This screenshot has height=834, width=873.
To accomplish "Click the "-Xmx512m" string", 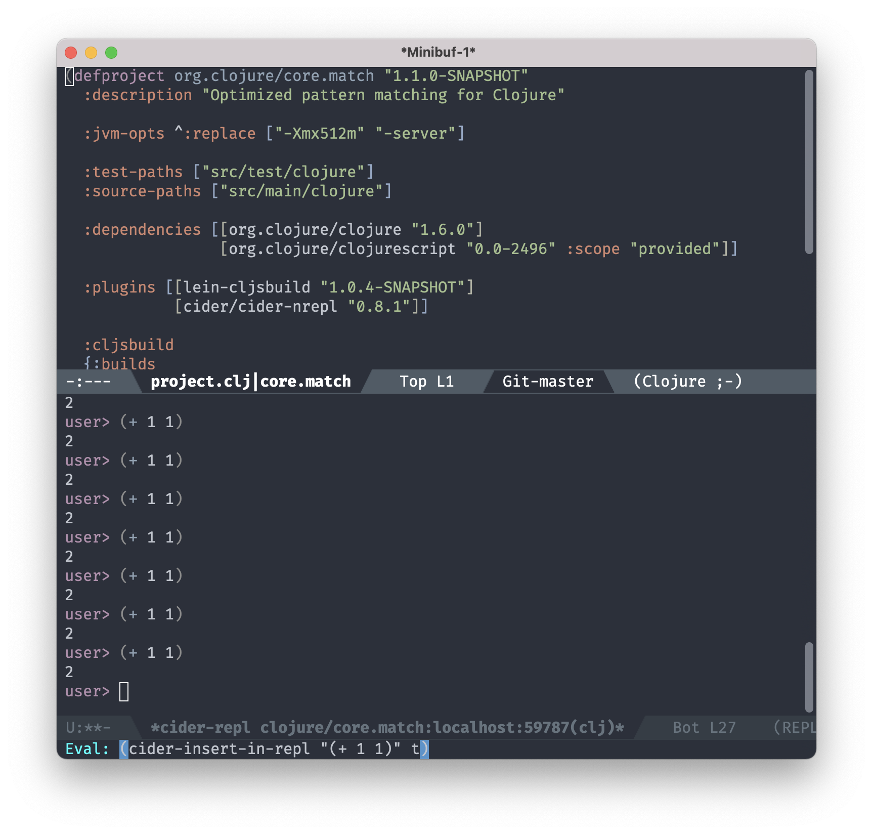I will (x=320, y=134).
